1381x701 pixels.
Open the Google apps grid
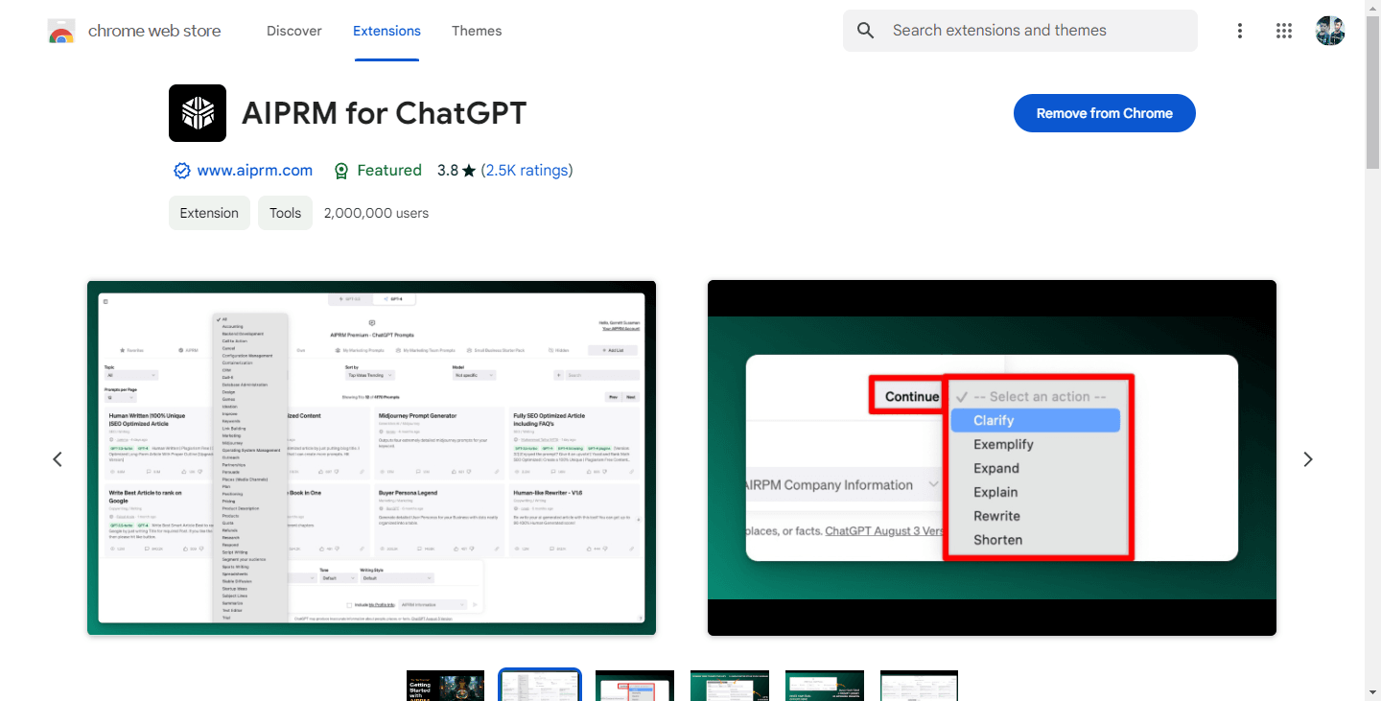click(1284, 31)
